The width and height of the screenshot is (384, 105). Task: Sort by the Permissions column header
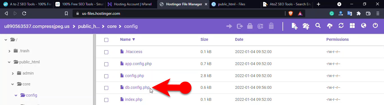coord(337,39)
